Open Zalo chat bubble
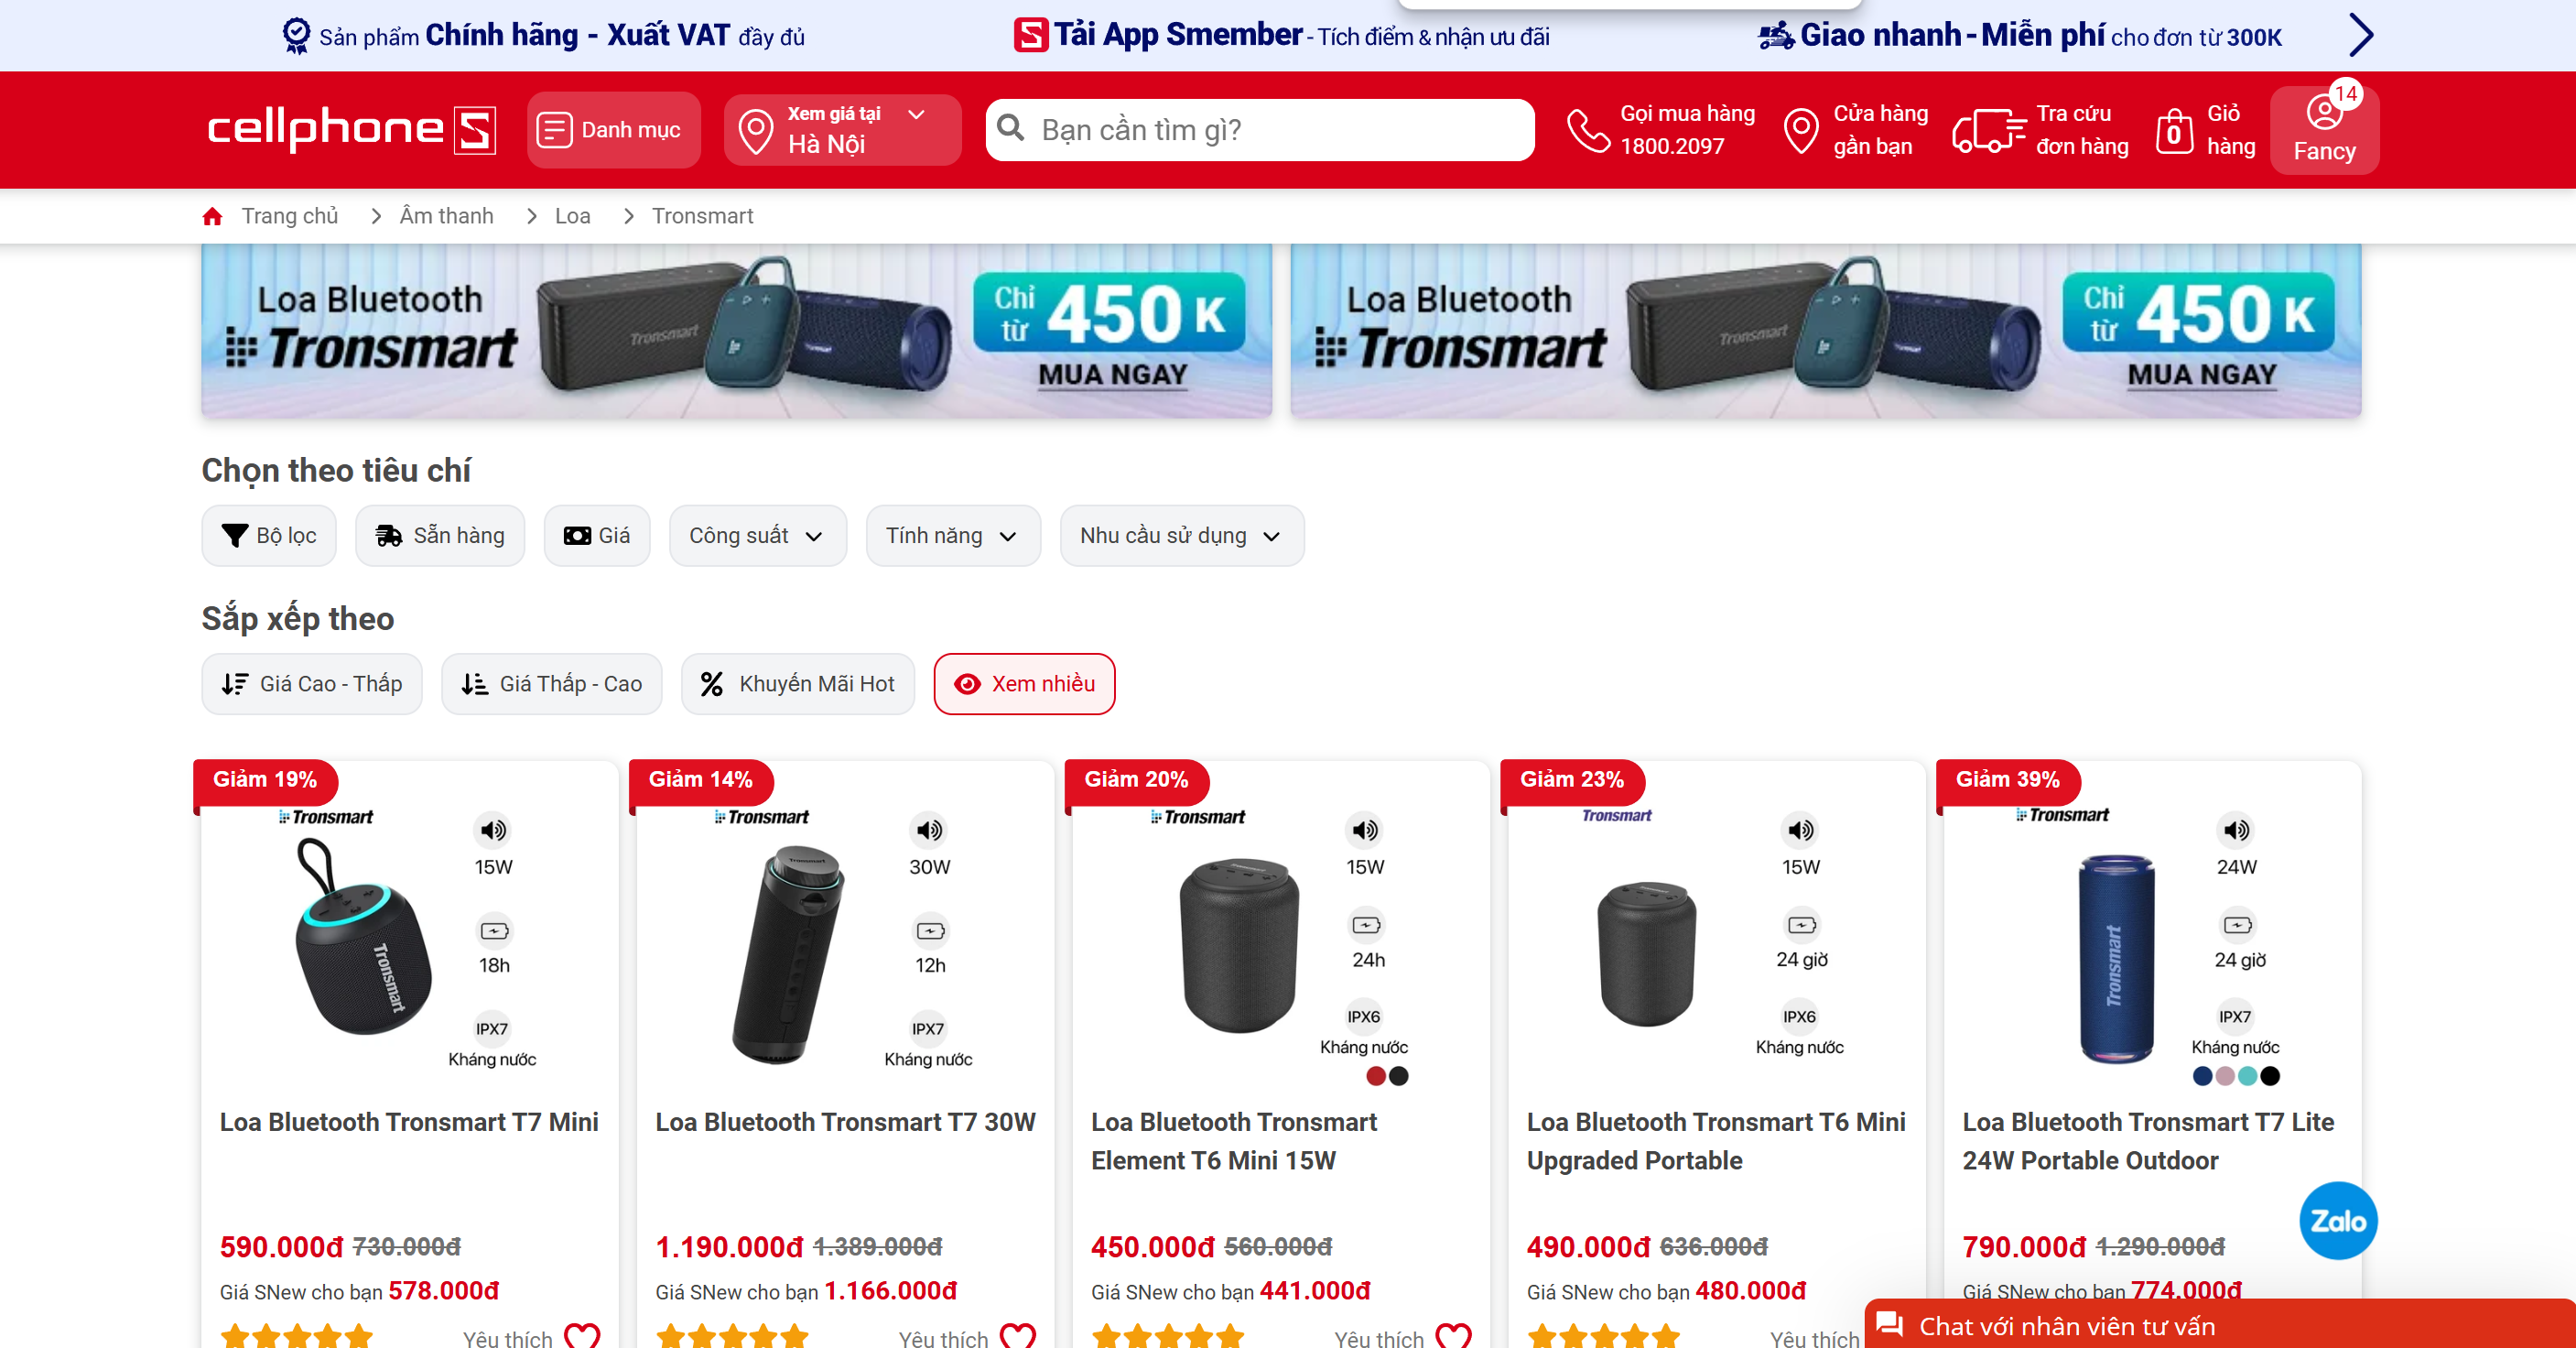 point(2338,1220)
